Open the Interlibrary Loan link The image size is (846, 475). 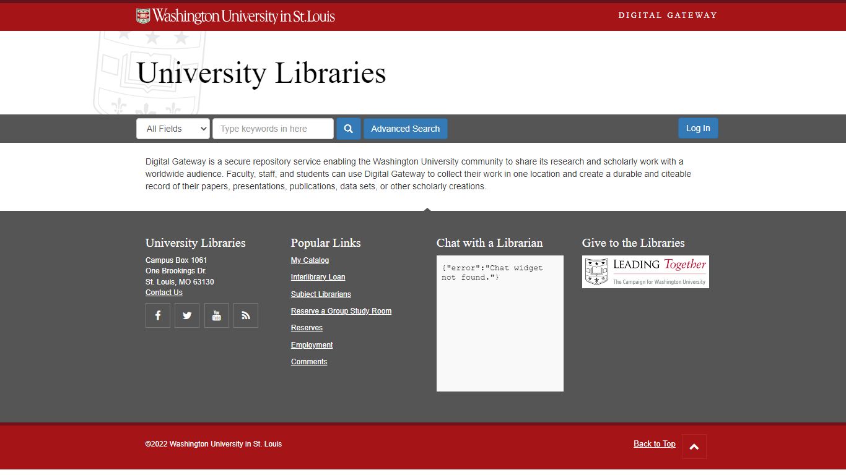coord(318,277)
